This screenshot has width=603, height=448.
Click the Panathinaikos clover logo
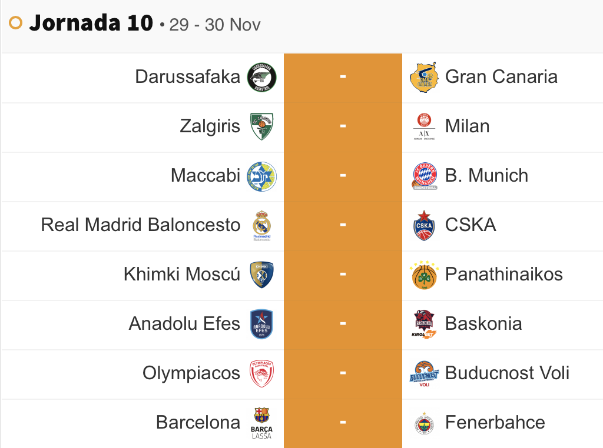tap(425, 275)
